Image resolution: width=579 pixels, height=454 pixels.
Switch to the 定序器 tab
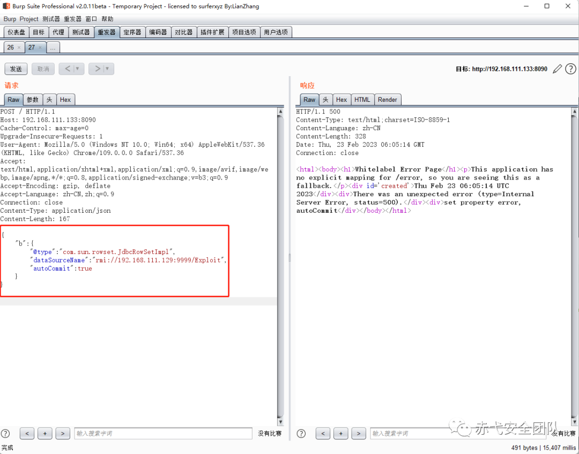[x=132, y=32]
